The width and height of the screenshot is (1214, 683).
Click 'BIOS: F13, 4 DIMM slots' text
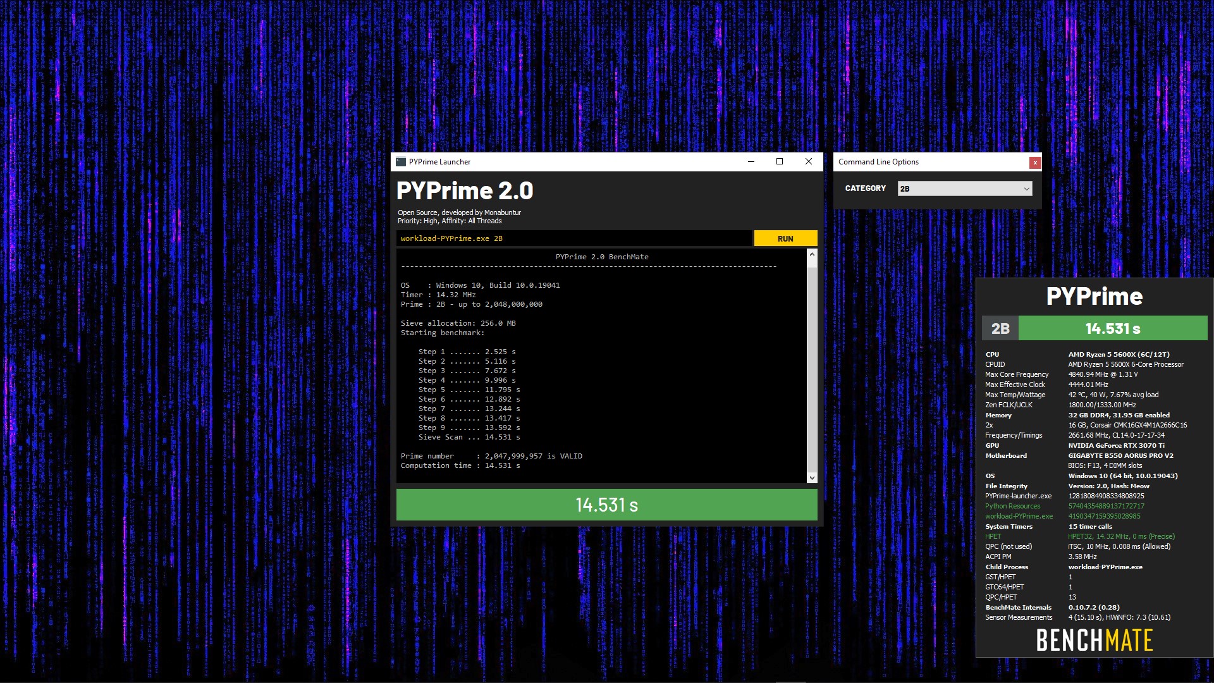point(1105,465)
